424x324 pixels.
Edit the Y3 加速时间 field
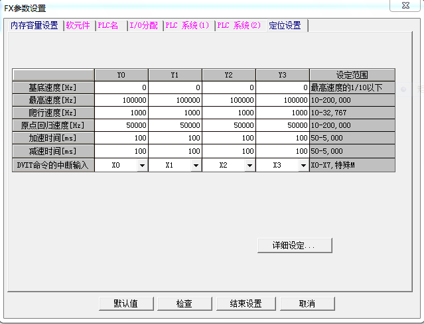pyautogui.click(x=283, y=138)
